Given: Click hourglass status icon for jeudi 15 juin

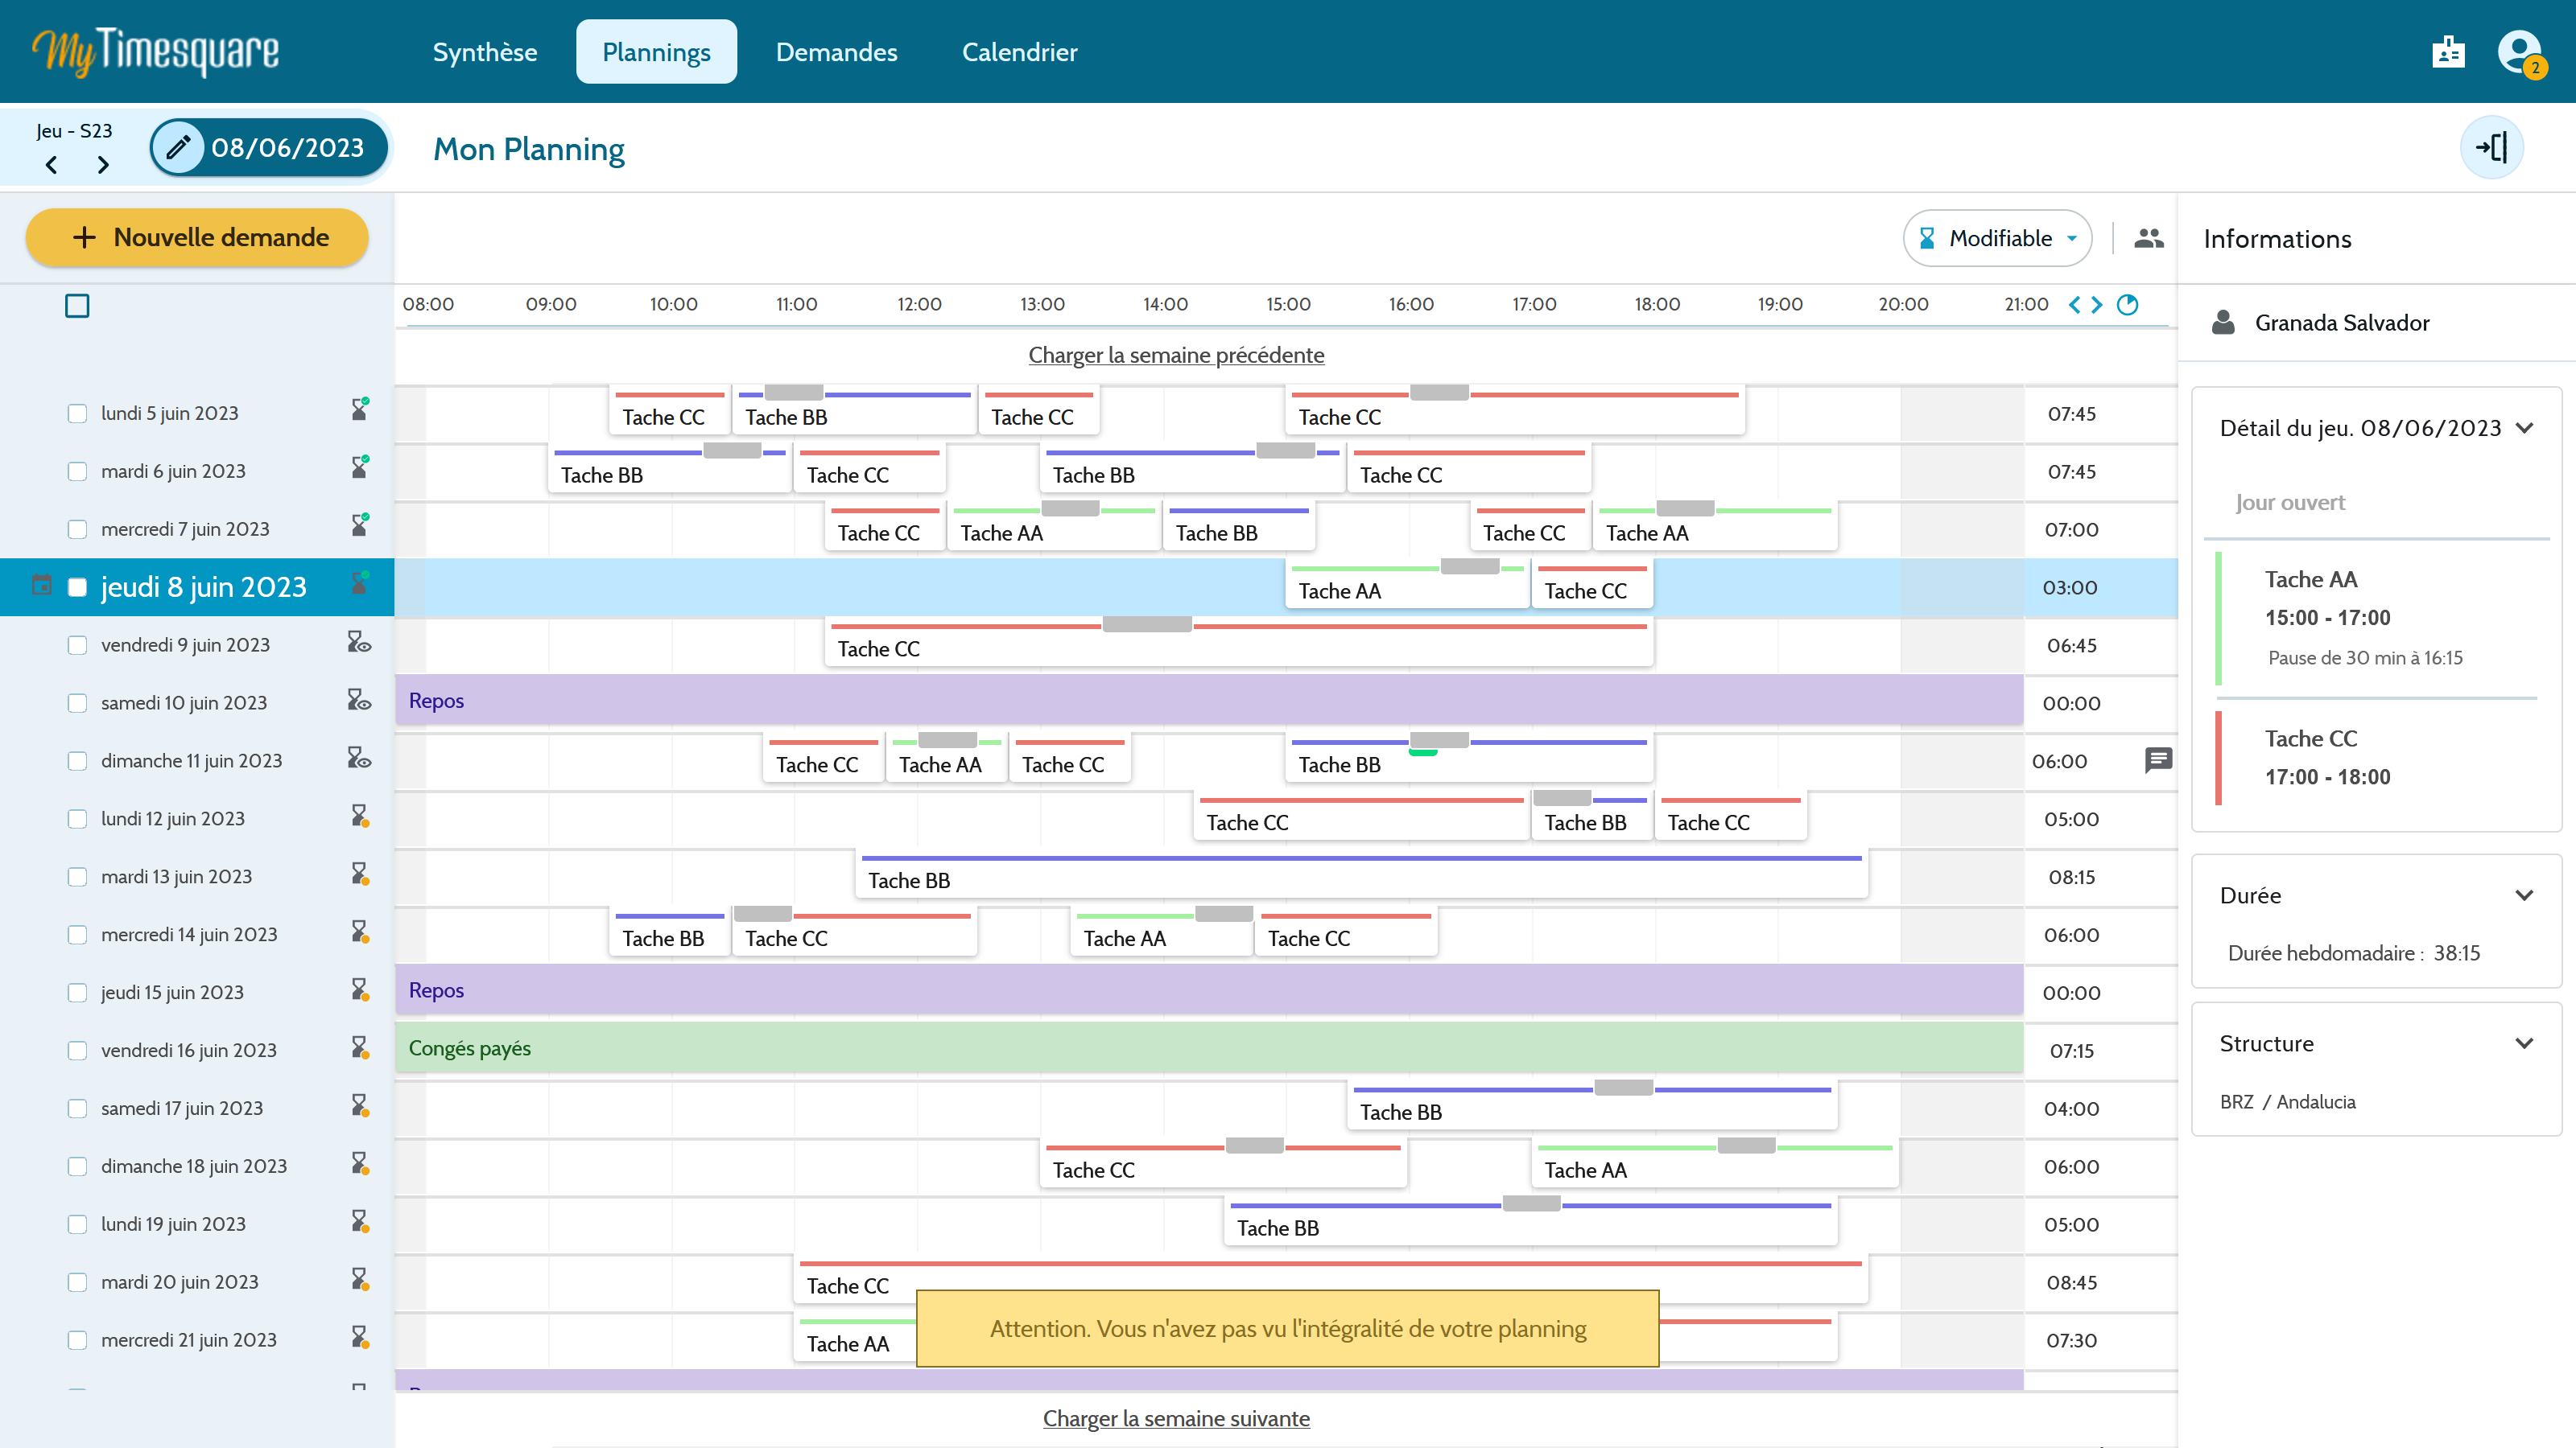Looking at the screenshot, I should click(360, 990).
